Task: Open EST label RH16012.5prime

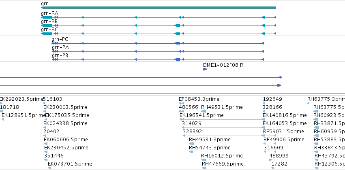Action: [222, 156]
